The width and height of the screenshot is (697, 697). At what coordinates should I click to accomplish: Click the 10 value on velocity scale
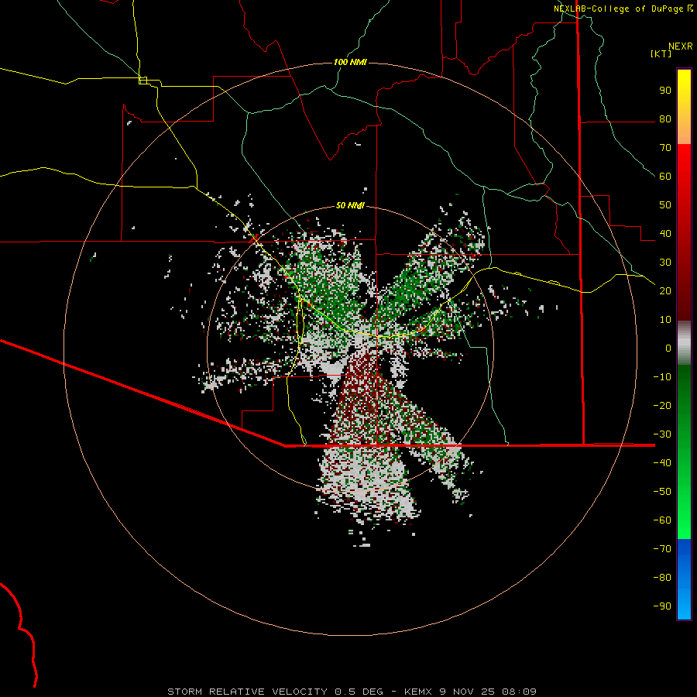(665, 320)
